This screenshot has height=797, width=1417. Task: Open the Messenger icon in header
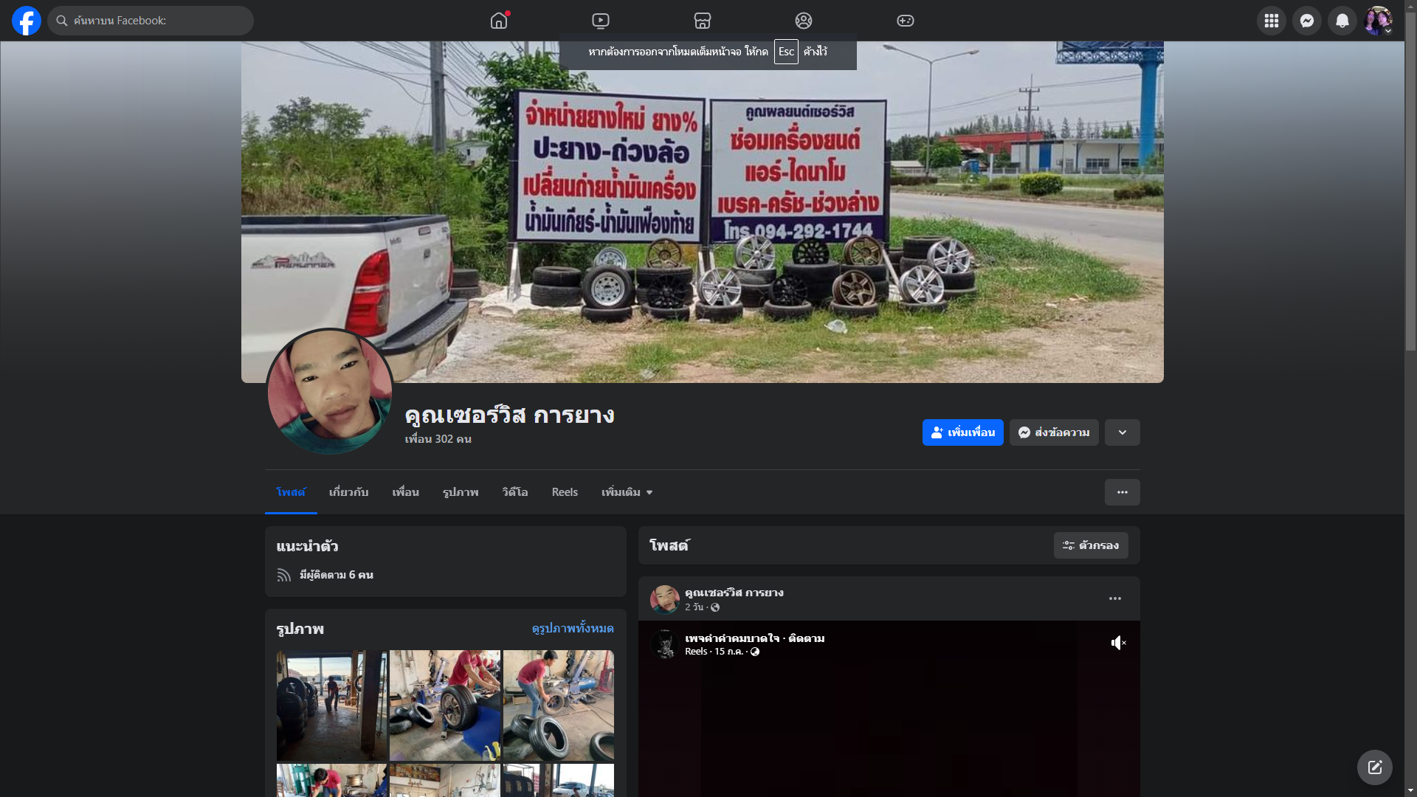coord(1306,21)
